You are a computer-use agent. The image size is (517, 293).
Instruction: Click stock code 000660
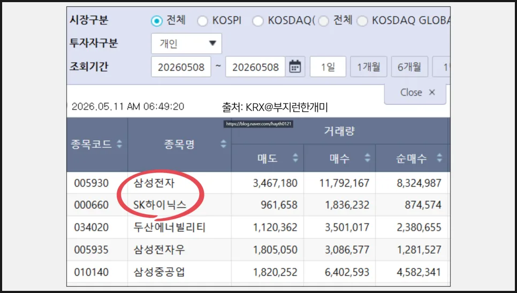[92, 205]
